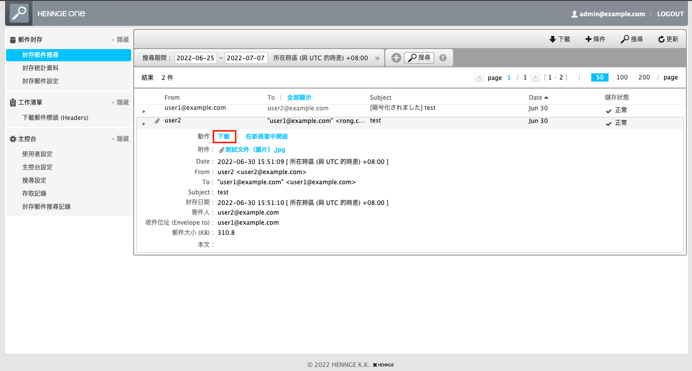Click 在新視窗中開啟 link
The height and width of the screenshot is (371, 692).
pos(267,136)
